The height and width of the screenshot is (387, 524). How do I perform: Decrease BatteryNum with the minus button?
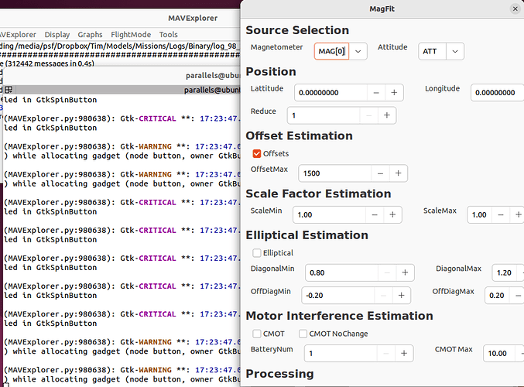[x=386, y=353]
